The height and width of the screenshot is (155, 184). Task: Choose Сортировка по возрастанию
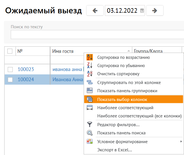[134, 57]
